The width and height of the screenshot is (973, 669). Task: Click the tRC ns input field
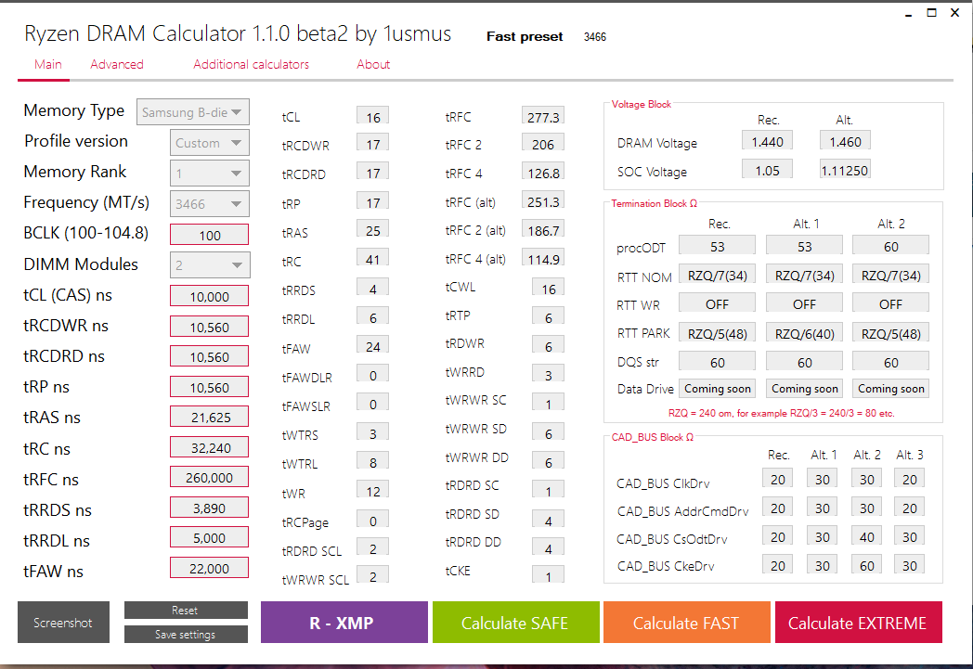point(210,447)
